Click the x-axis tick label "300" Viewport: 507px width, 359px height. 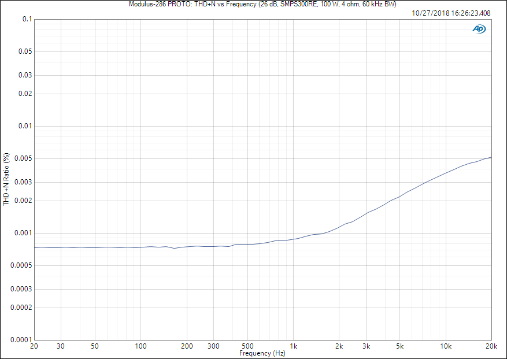coord(213,346)
